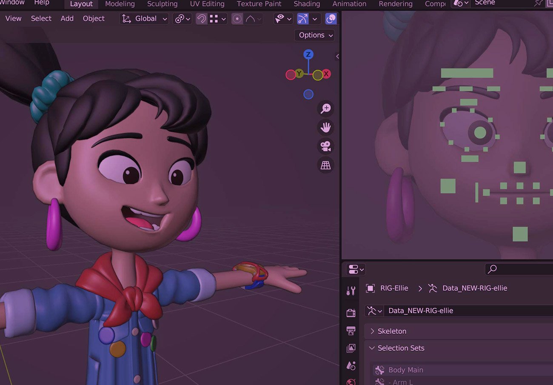Viewport: 553px width, 385px height.
Task: Toggle viewport gizmos visibility button
Action: (x=303, y=19)
